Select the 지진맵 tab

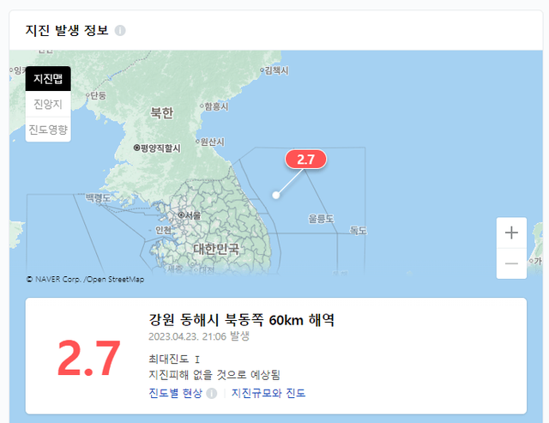(x=48, y=78)
